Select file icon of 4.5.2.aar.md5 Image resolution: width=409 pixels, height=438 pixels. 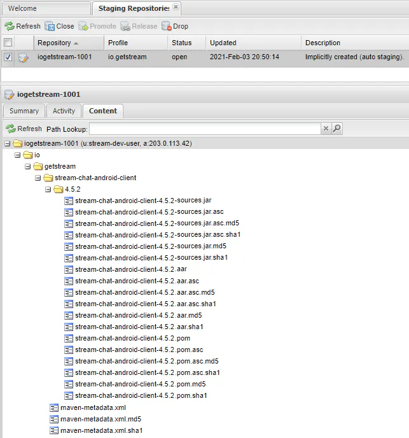pyautogui.click(x=69, y=316)
